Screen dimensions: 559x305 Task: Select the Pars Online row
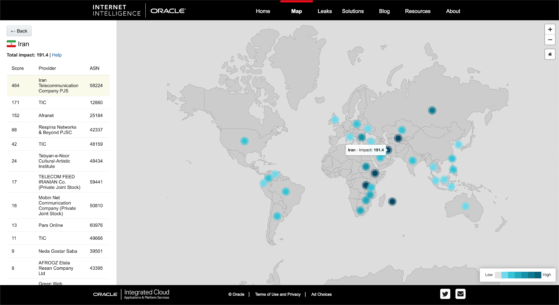click(58, 225)
